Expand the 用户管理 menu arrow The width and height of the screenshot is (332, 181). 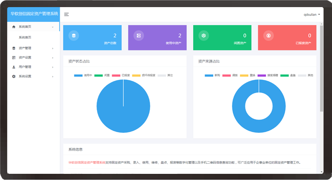click(x=53, y=67)
